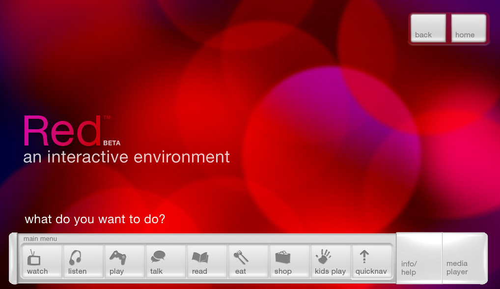Click the 'an interactive environment' tagline

pyautogui.click(x=126, y=157)
